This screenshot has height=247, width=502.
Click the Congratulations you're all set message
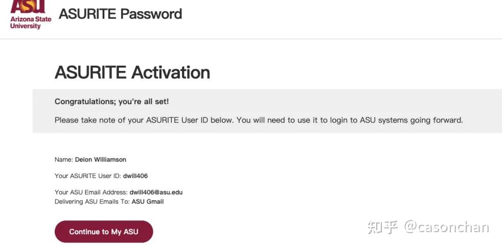click(111, 102)
